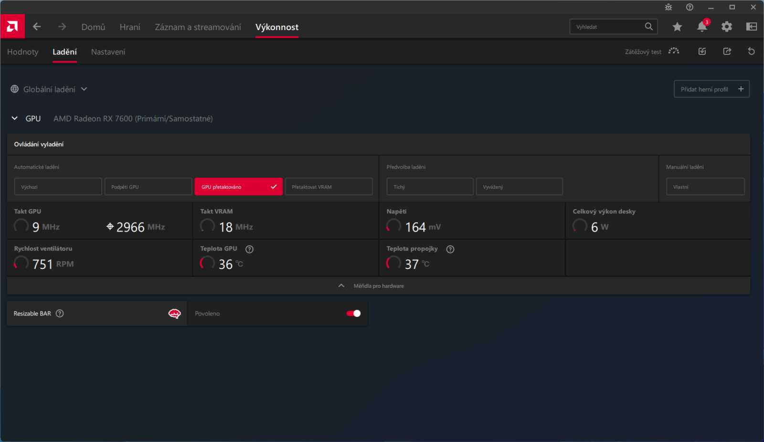Start the Zátěžový test stress test
This screenshot has height=442, width=764.
pyautogui.click(x=674, y=51)
